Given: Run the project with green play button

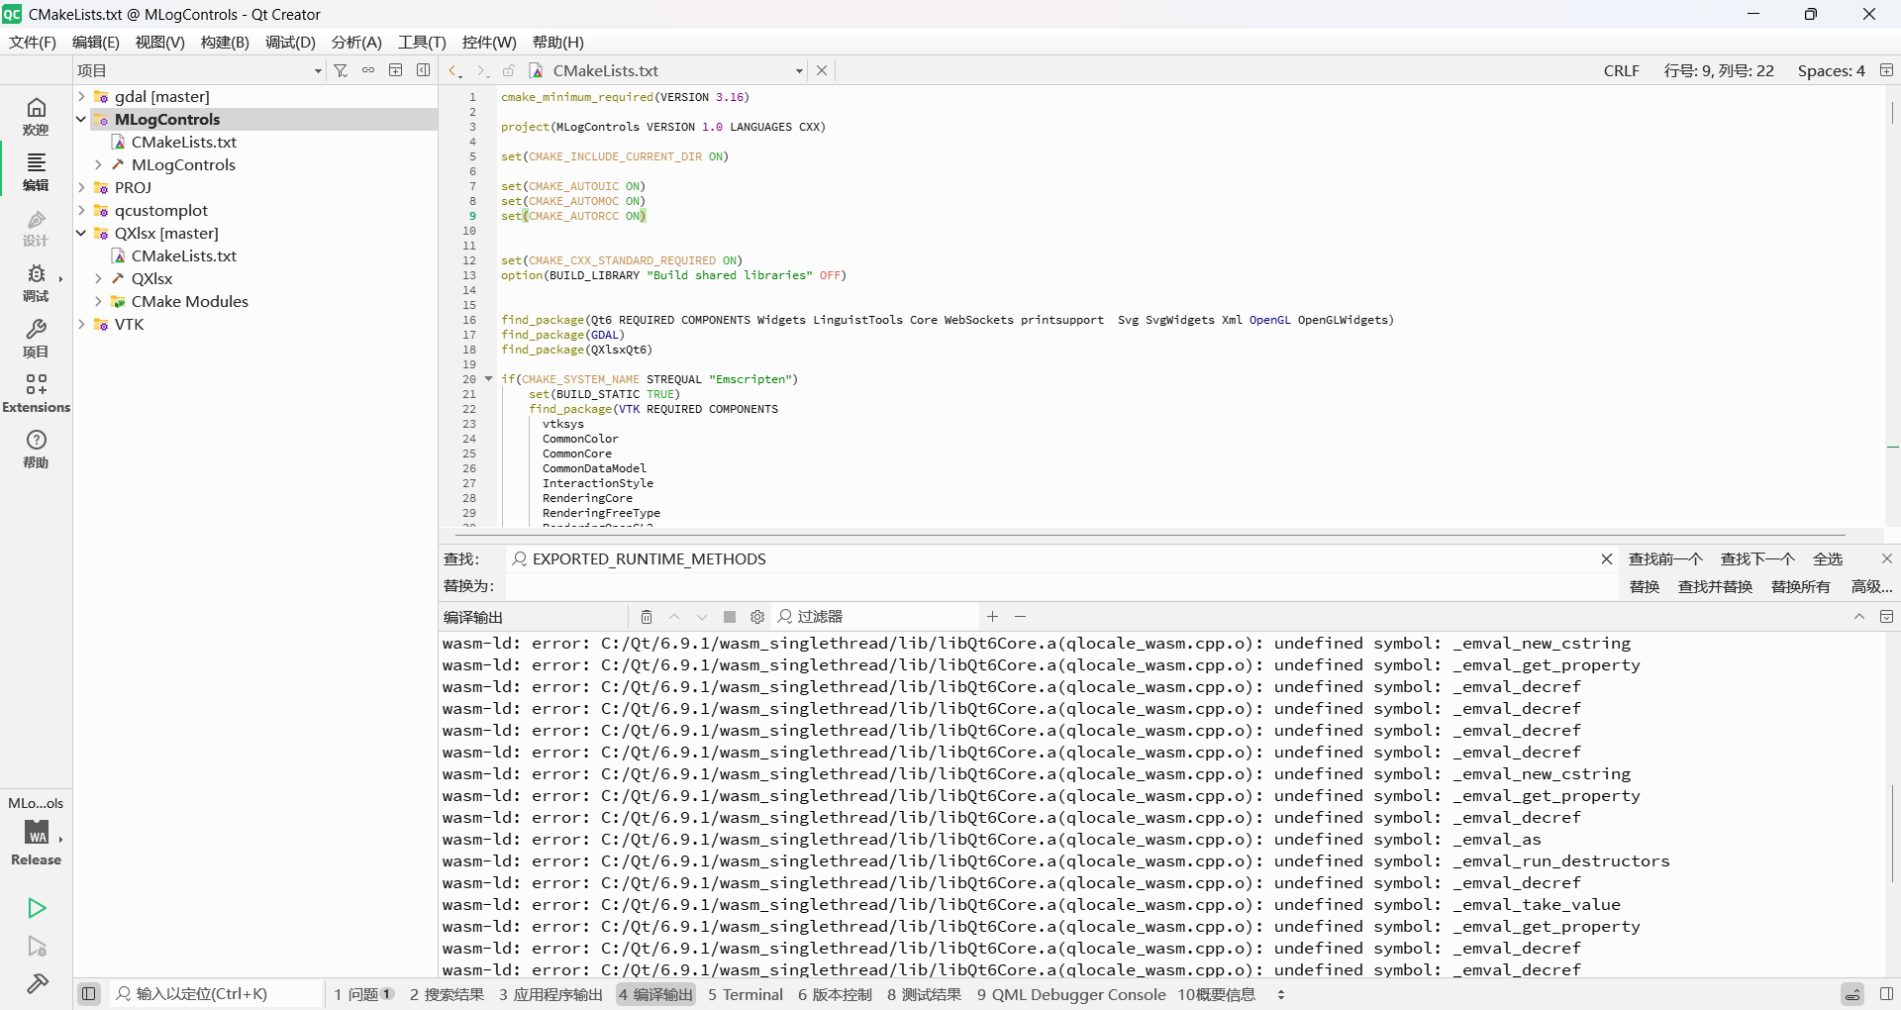Looking at the screenshot, I should coord(37,908).
